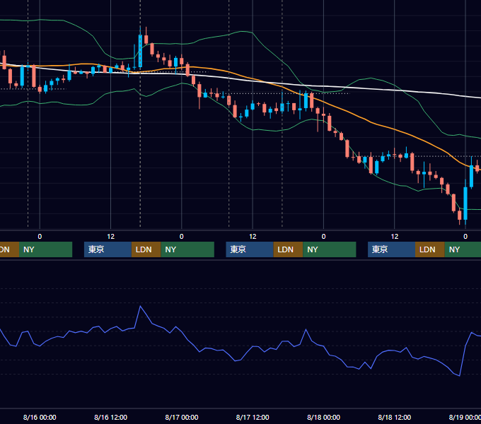Select the 8/18 00:00 date label
The width and height of the screenshot is (481, 424).
[324, 417]
